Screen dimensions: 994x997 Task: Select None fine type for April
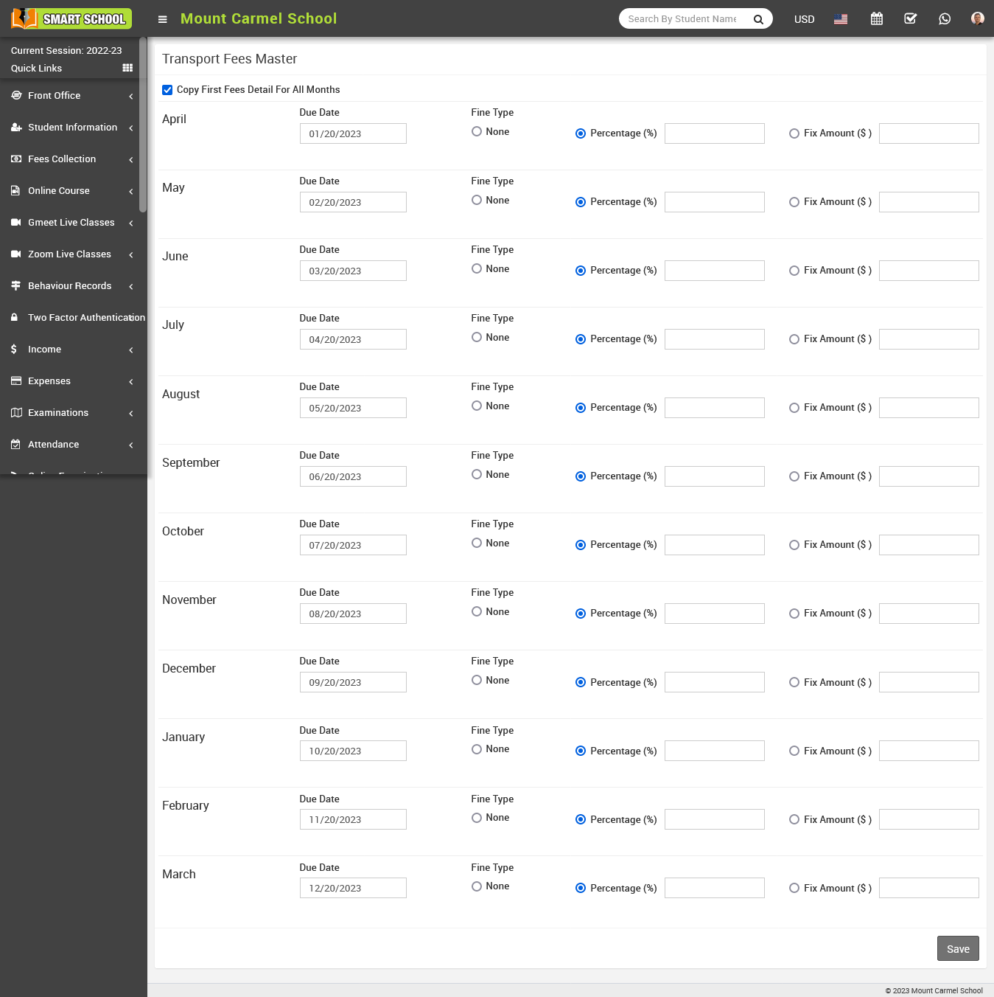pos(477,132)
